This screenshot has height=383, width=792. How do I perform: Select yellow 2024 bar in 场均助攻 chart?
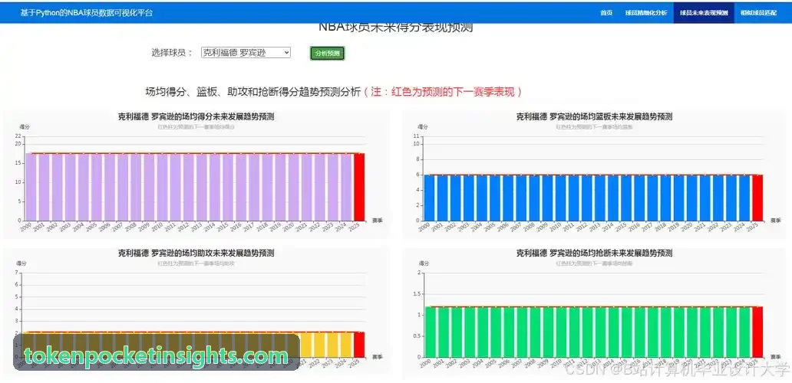click(346, 344)
